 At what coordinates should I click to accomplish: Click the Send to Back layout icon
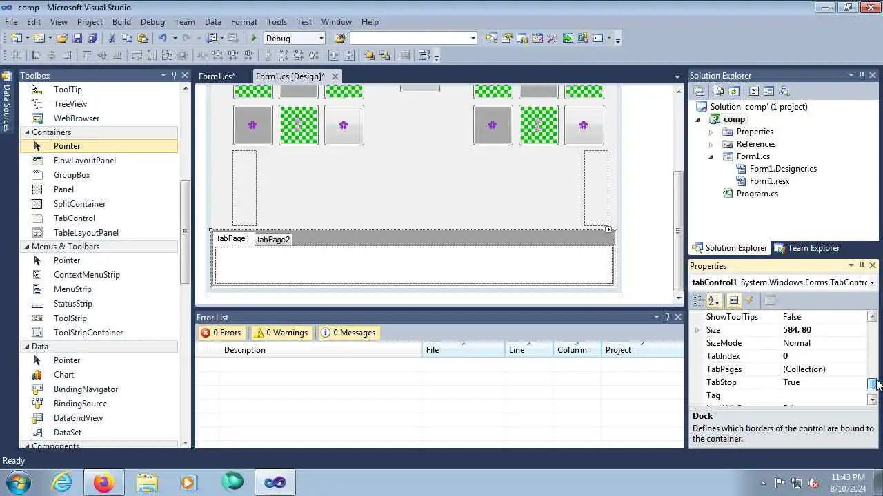click(384, 55)
